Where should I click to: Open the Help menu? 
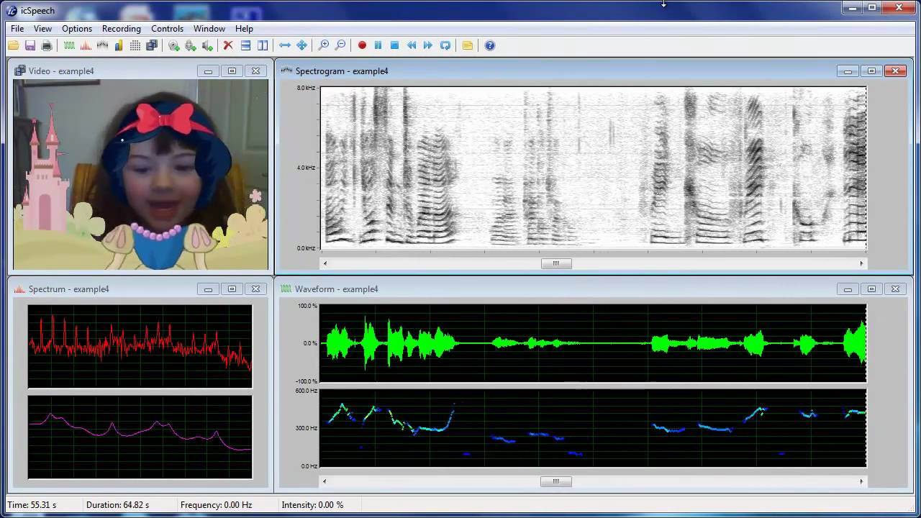pos(244,29)
